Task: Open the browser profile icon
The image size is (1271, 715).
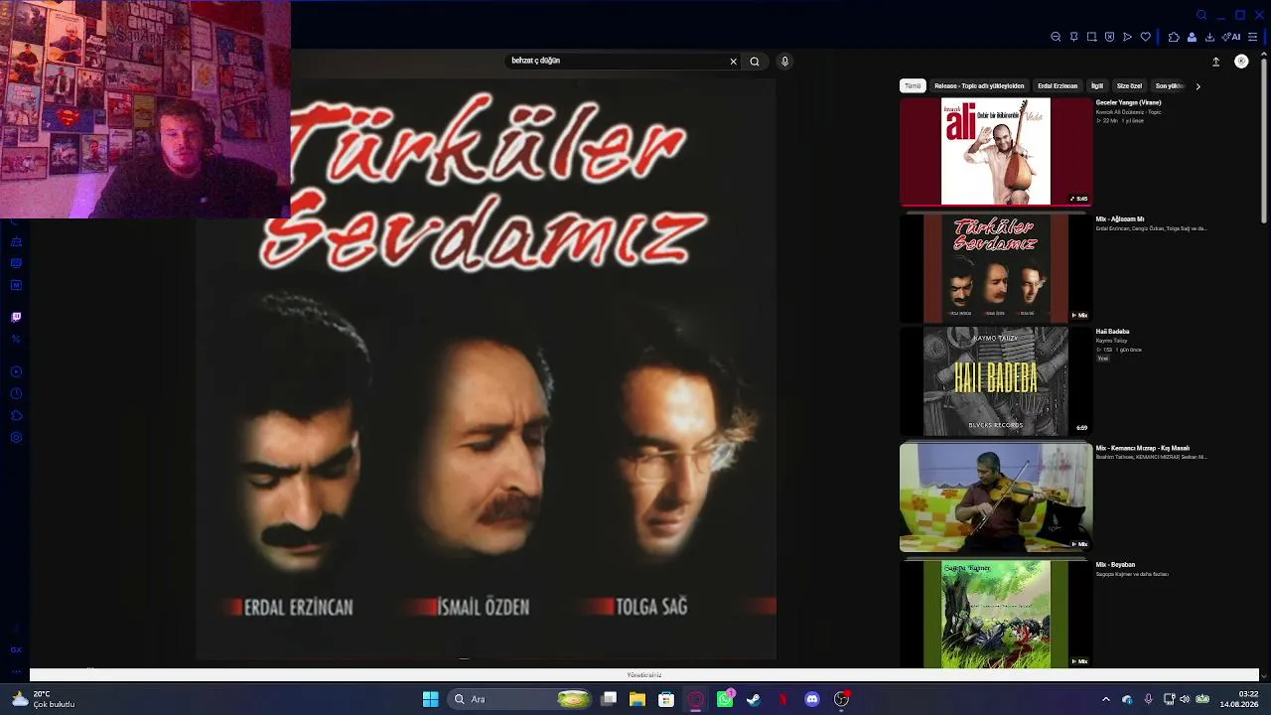Action: click(1192, 37)
